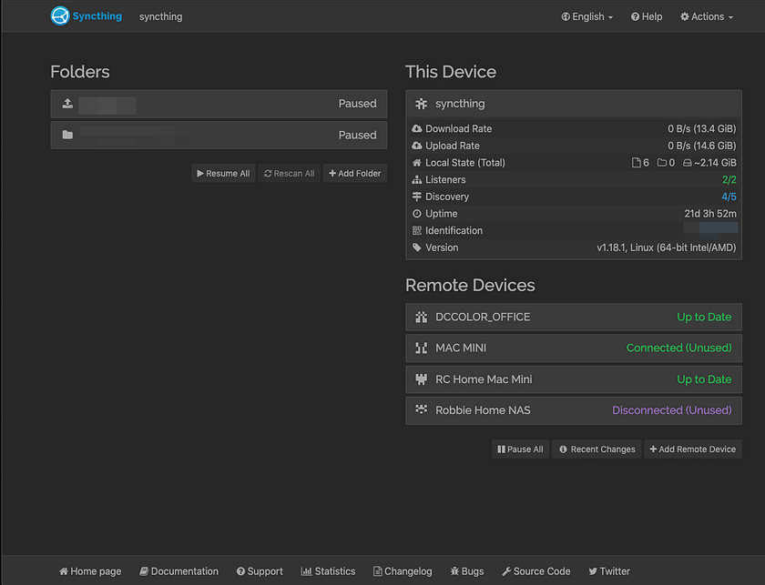Click the ~2.14 GiB local state size

pos(715,163)
